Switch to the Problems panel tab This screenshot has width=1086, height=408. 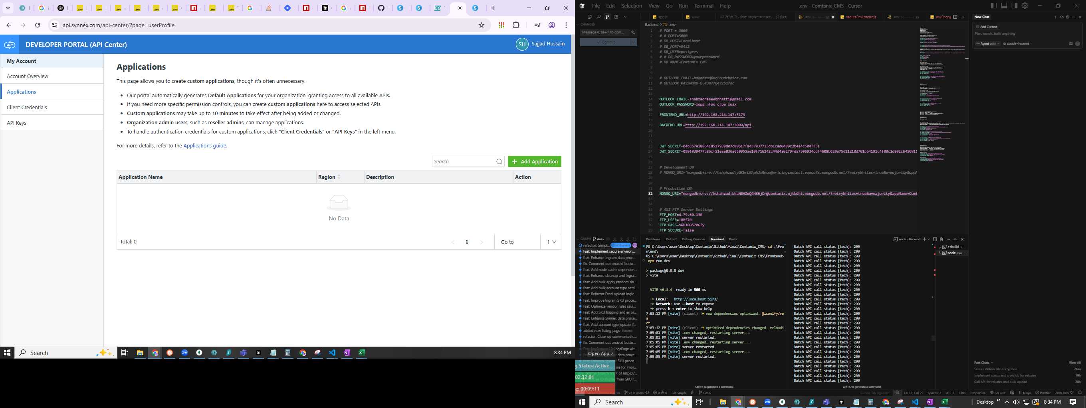(x=653, y=239)
